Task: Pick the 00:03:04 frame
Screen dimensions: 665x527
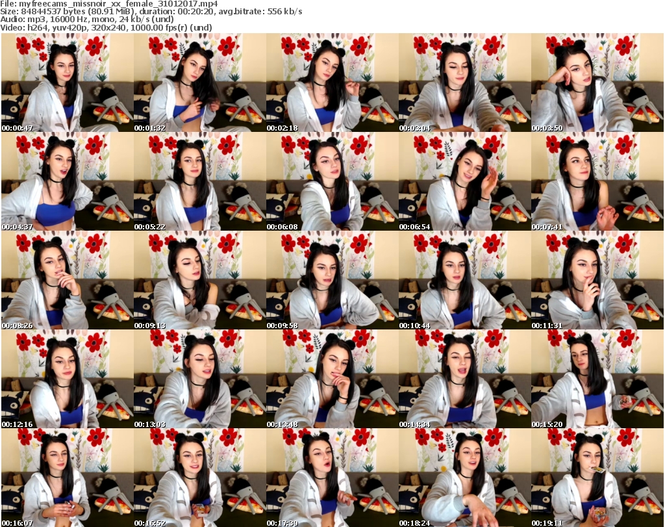Action: 464,83
